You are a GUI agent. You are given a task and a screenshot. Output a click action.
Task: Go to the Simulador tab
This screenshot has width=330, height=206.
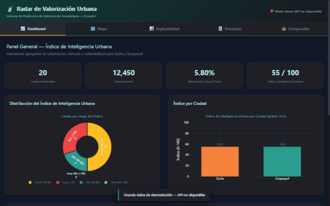[230, 29]
